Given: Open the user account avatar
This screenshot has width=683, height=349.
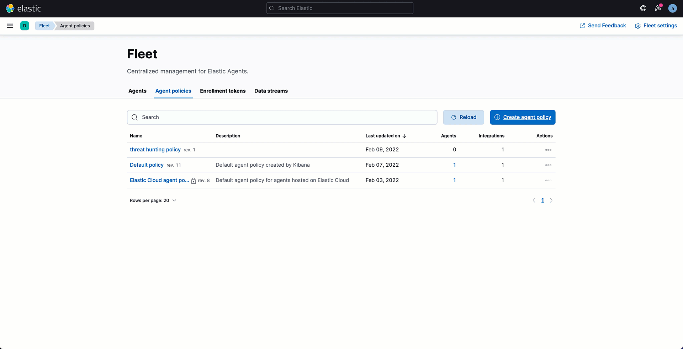Looking at the screenshot, I should click(672, 8).
